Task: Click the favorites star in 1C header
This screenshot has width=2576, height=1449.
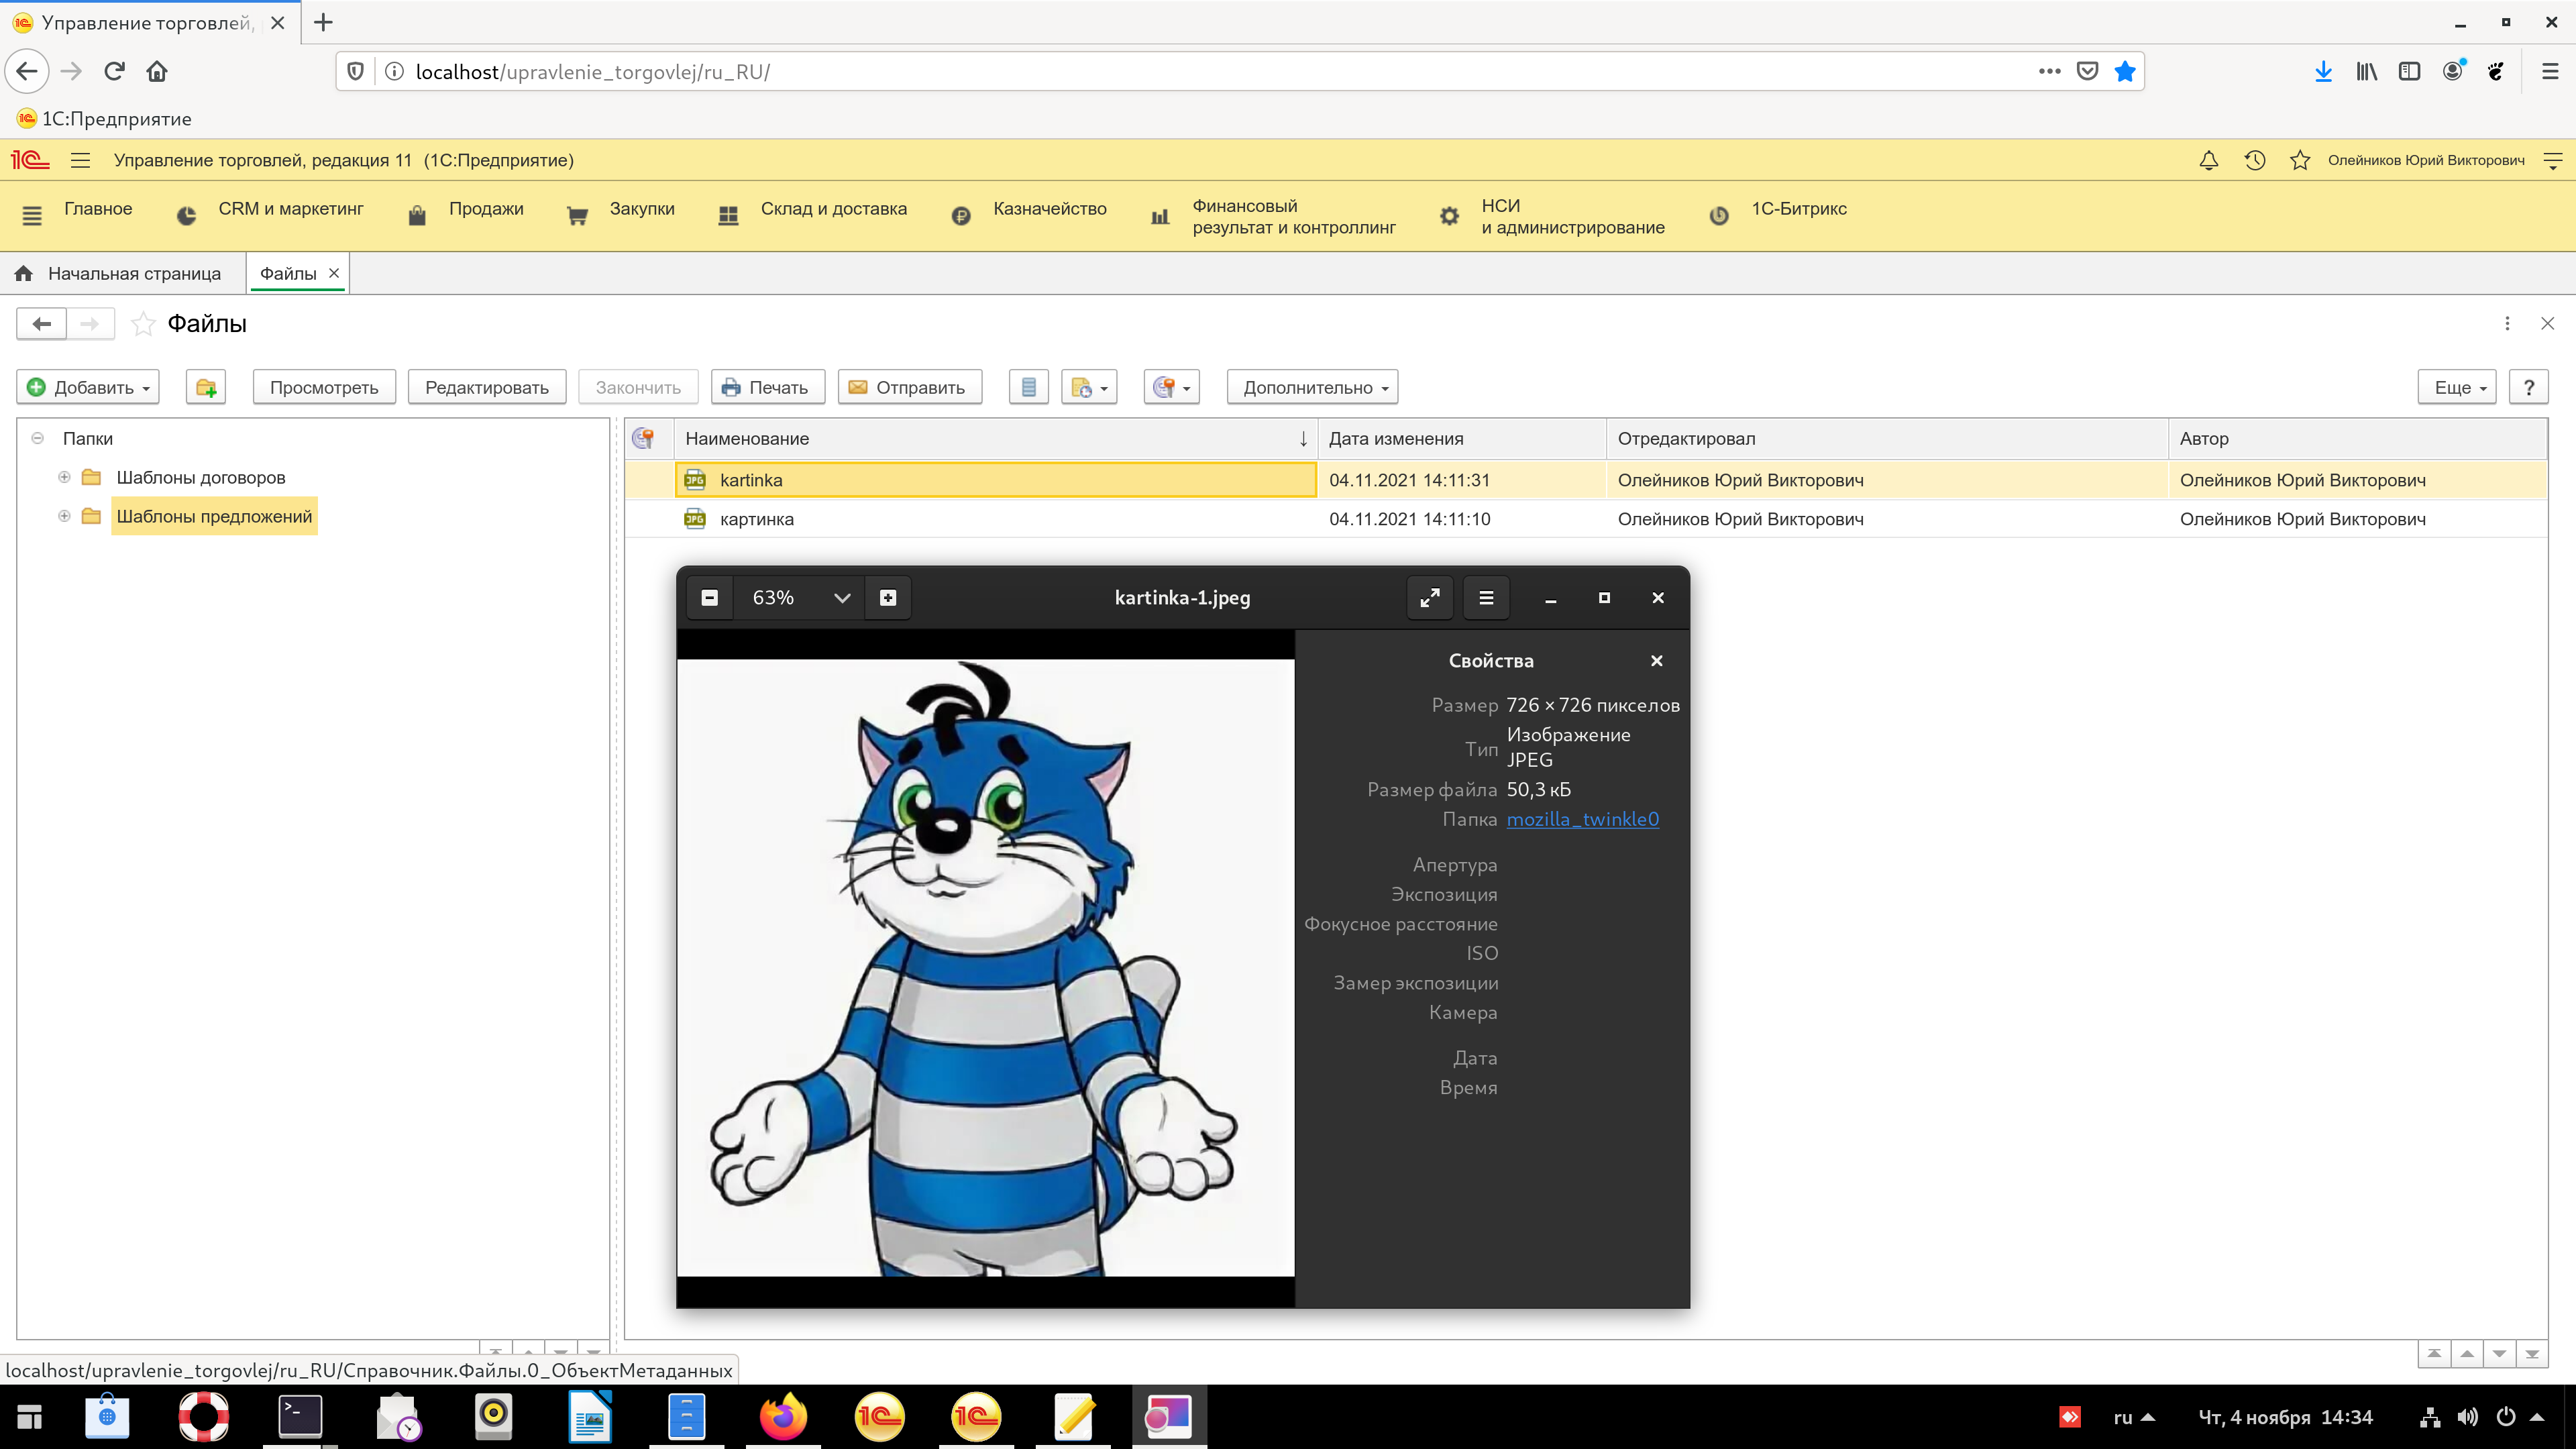Action: (2299, 160)
